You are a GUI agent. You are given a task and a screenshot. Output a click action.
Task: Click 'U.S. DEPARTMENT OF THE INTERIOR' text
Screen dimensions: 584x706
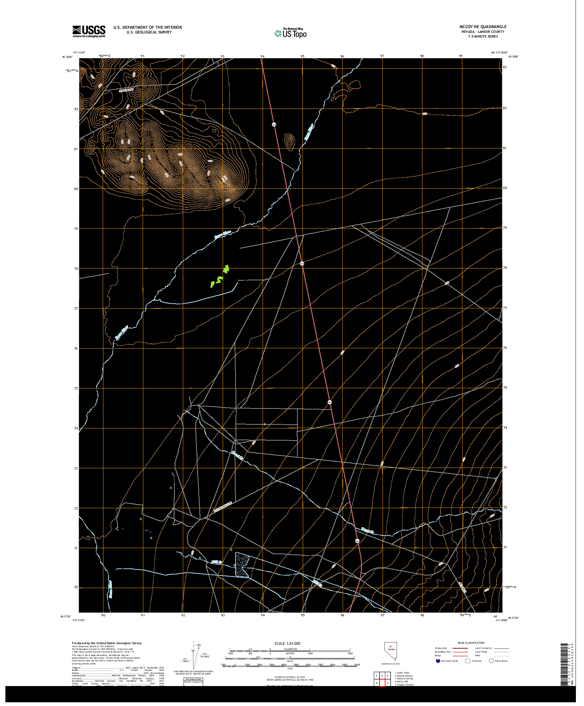[x=148, y=27]
